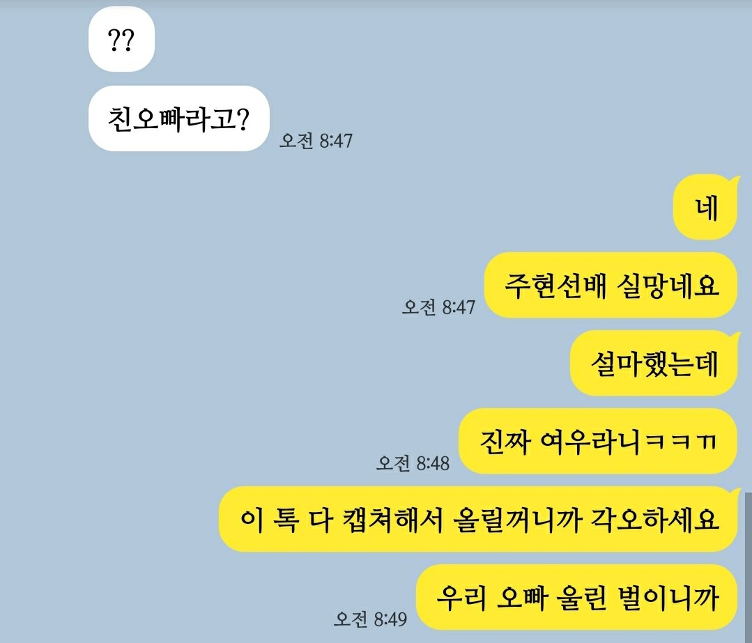Select the yellow bubble reading "설마했는데"
Screen dimensions: 752x643
tap(654, 363)
